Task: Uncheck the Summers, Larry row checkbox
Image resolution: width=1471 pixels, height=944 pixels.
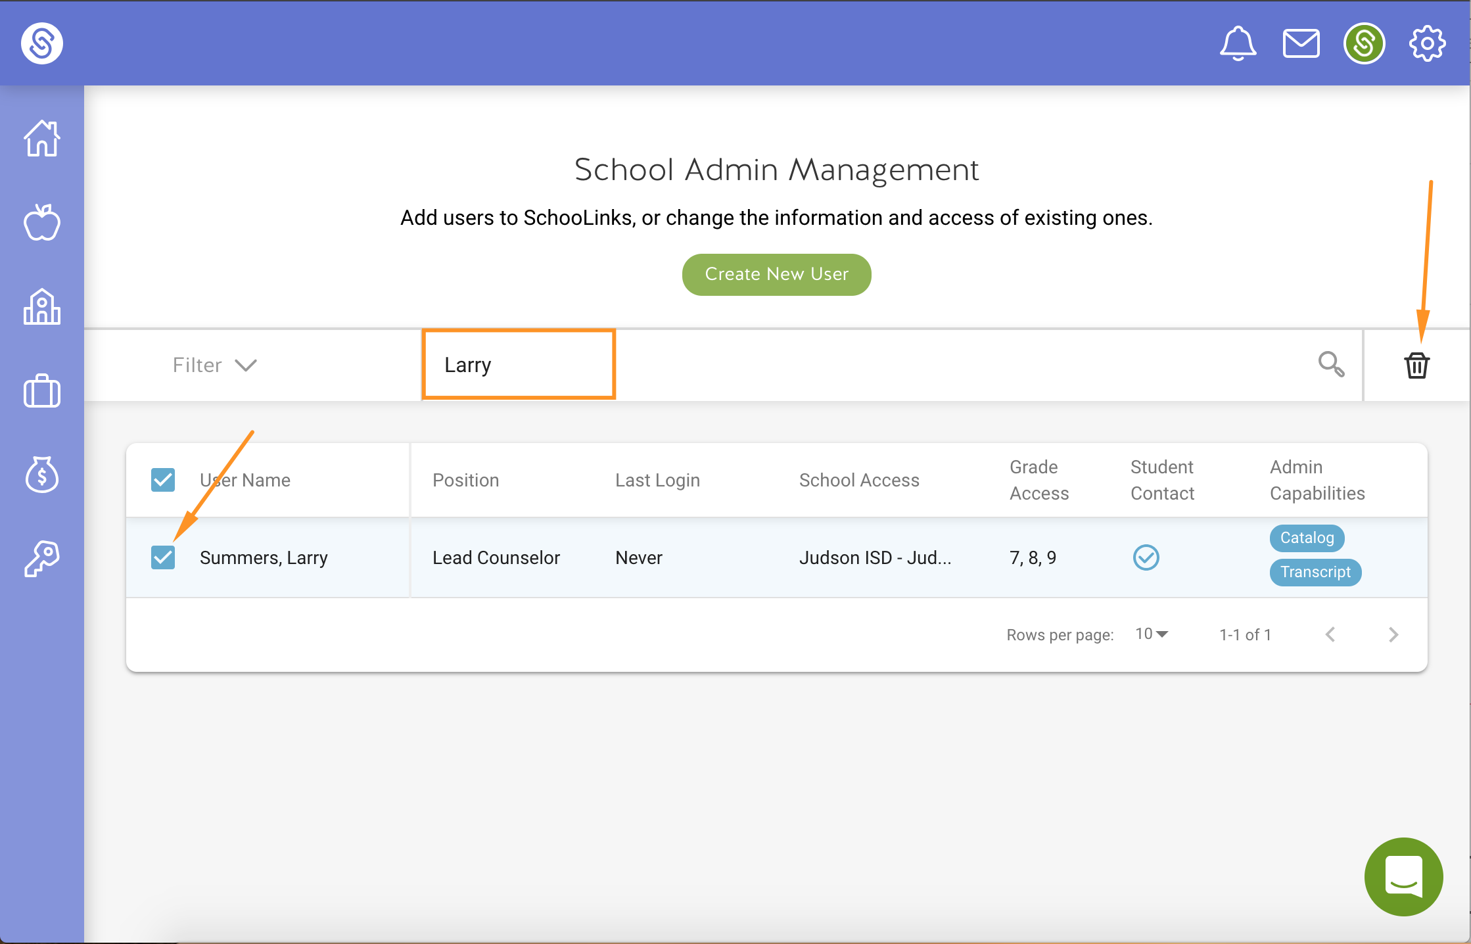Action: (x=163, y=557)
